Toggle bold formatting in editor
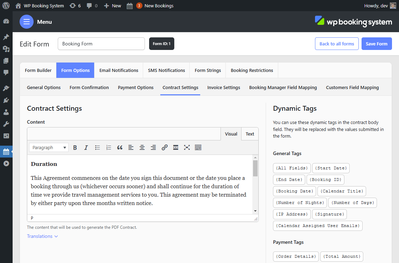Image resolution: width=399 pixels, height=263 pixels. 75,147
